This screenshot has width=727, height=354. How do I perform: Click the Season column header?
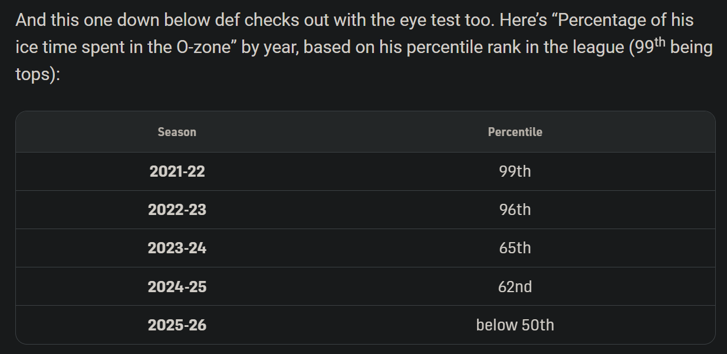pyautogui.click(x=177, y=132)
